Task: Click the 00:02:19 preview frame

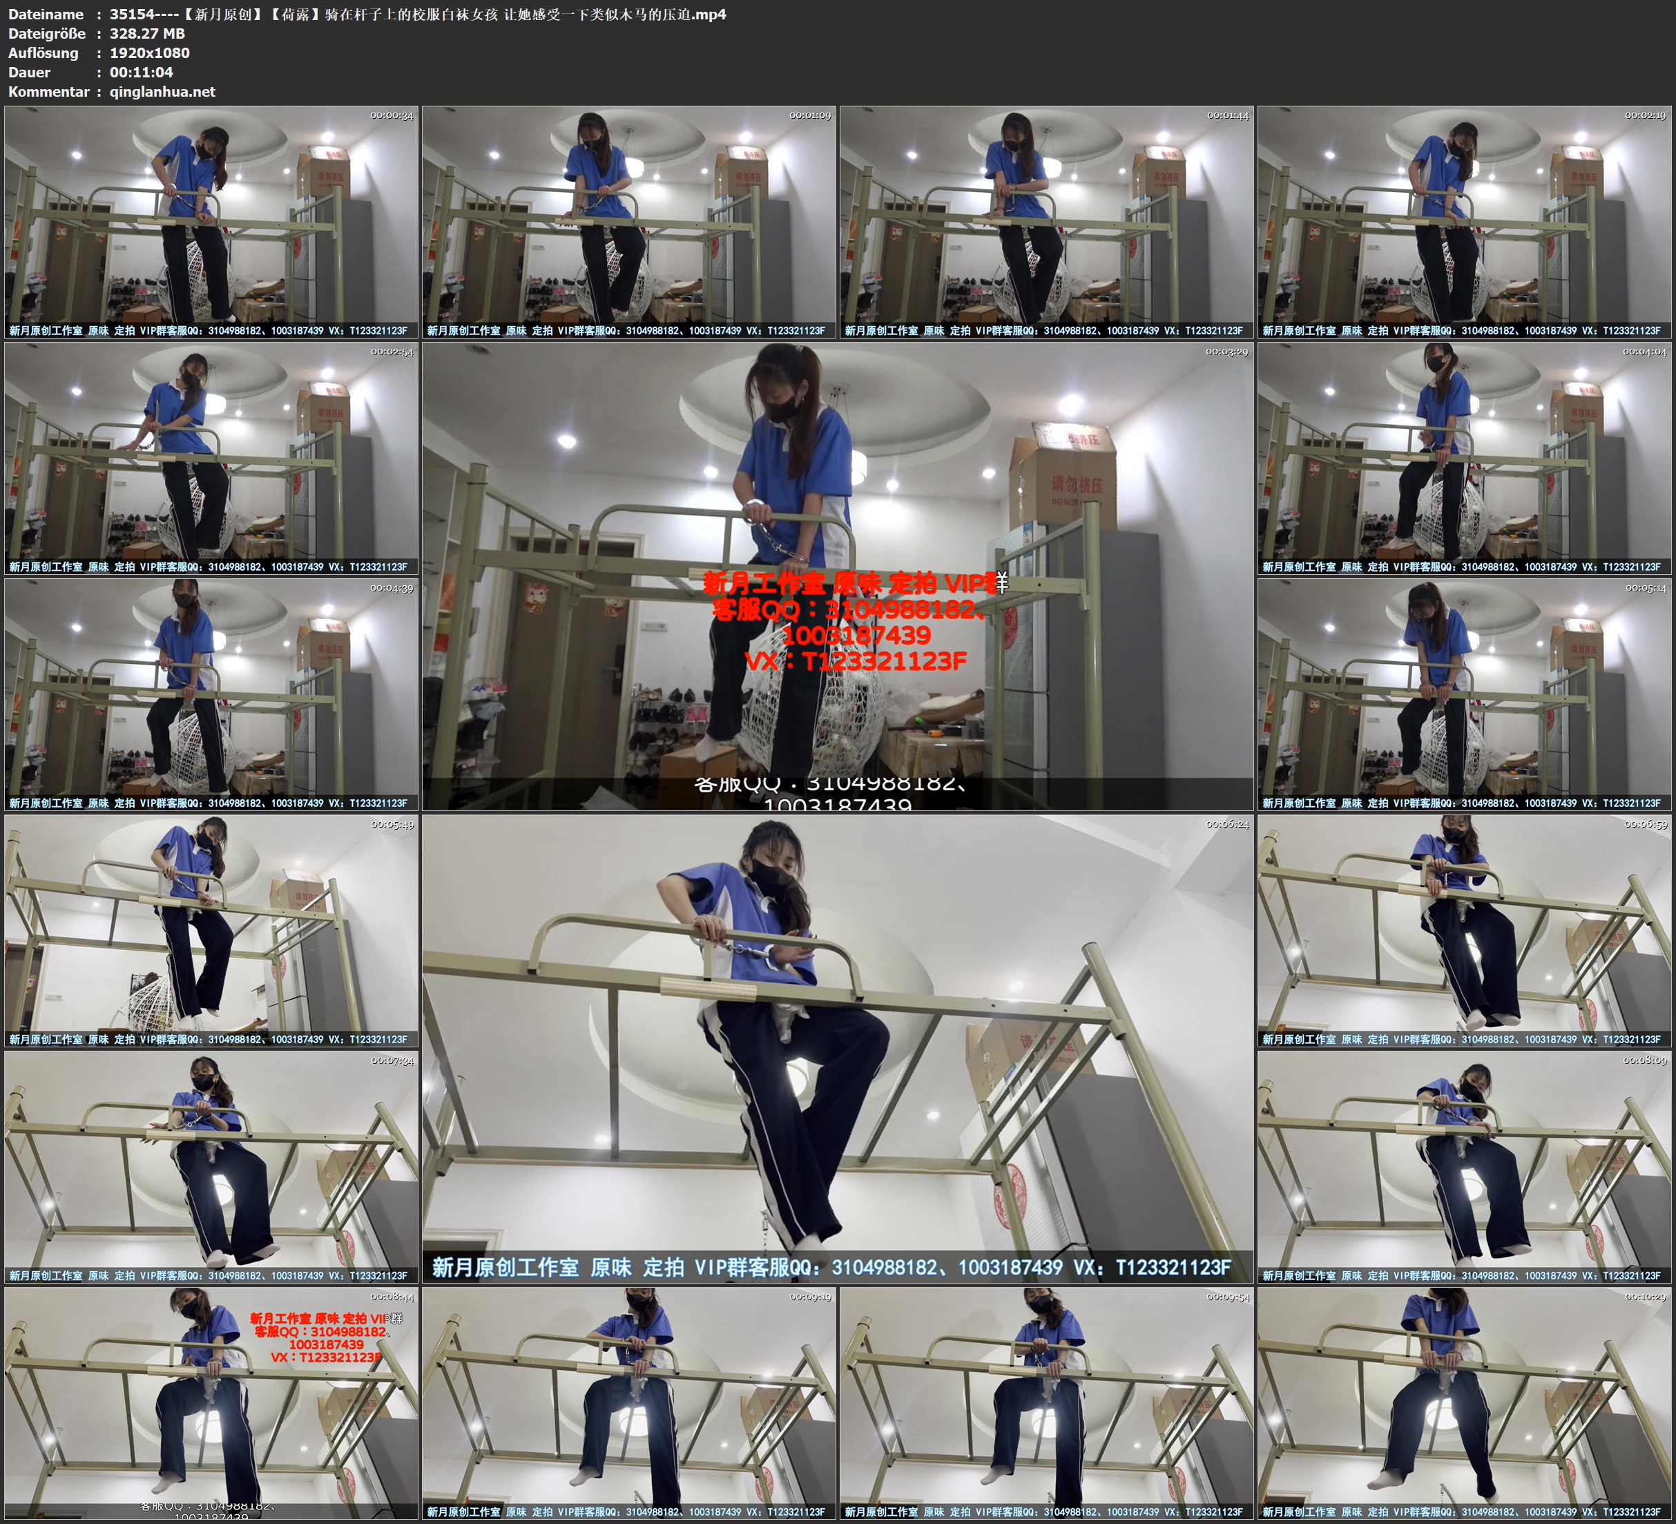Action: [1465, 221]
